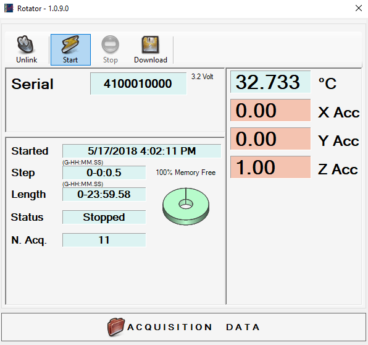
Task: Open the Acquisition Data button
Action: point(183,327)
